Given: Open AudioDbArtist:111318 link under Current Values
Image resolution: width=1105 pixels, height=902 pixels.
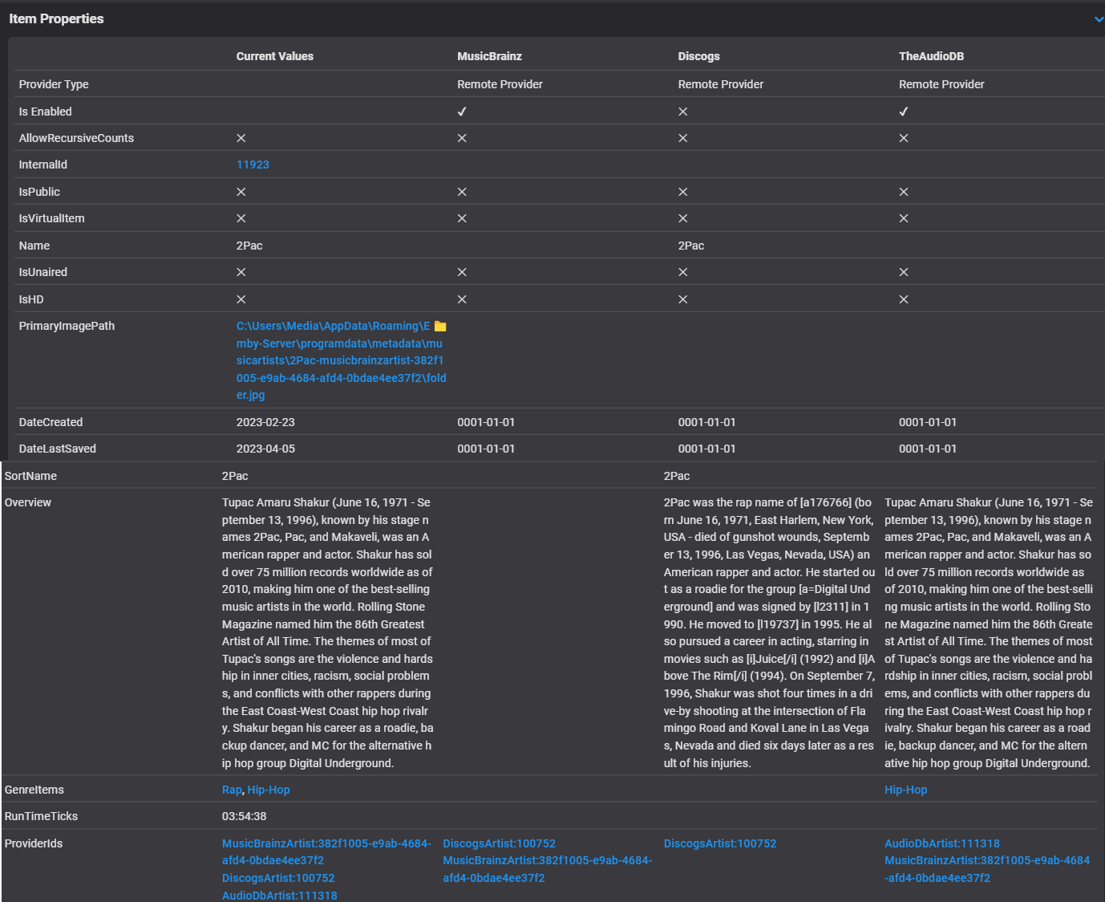Looking at the screenshot, I should [280, 896].
